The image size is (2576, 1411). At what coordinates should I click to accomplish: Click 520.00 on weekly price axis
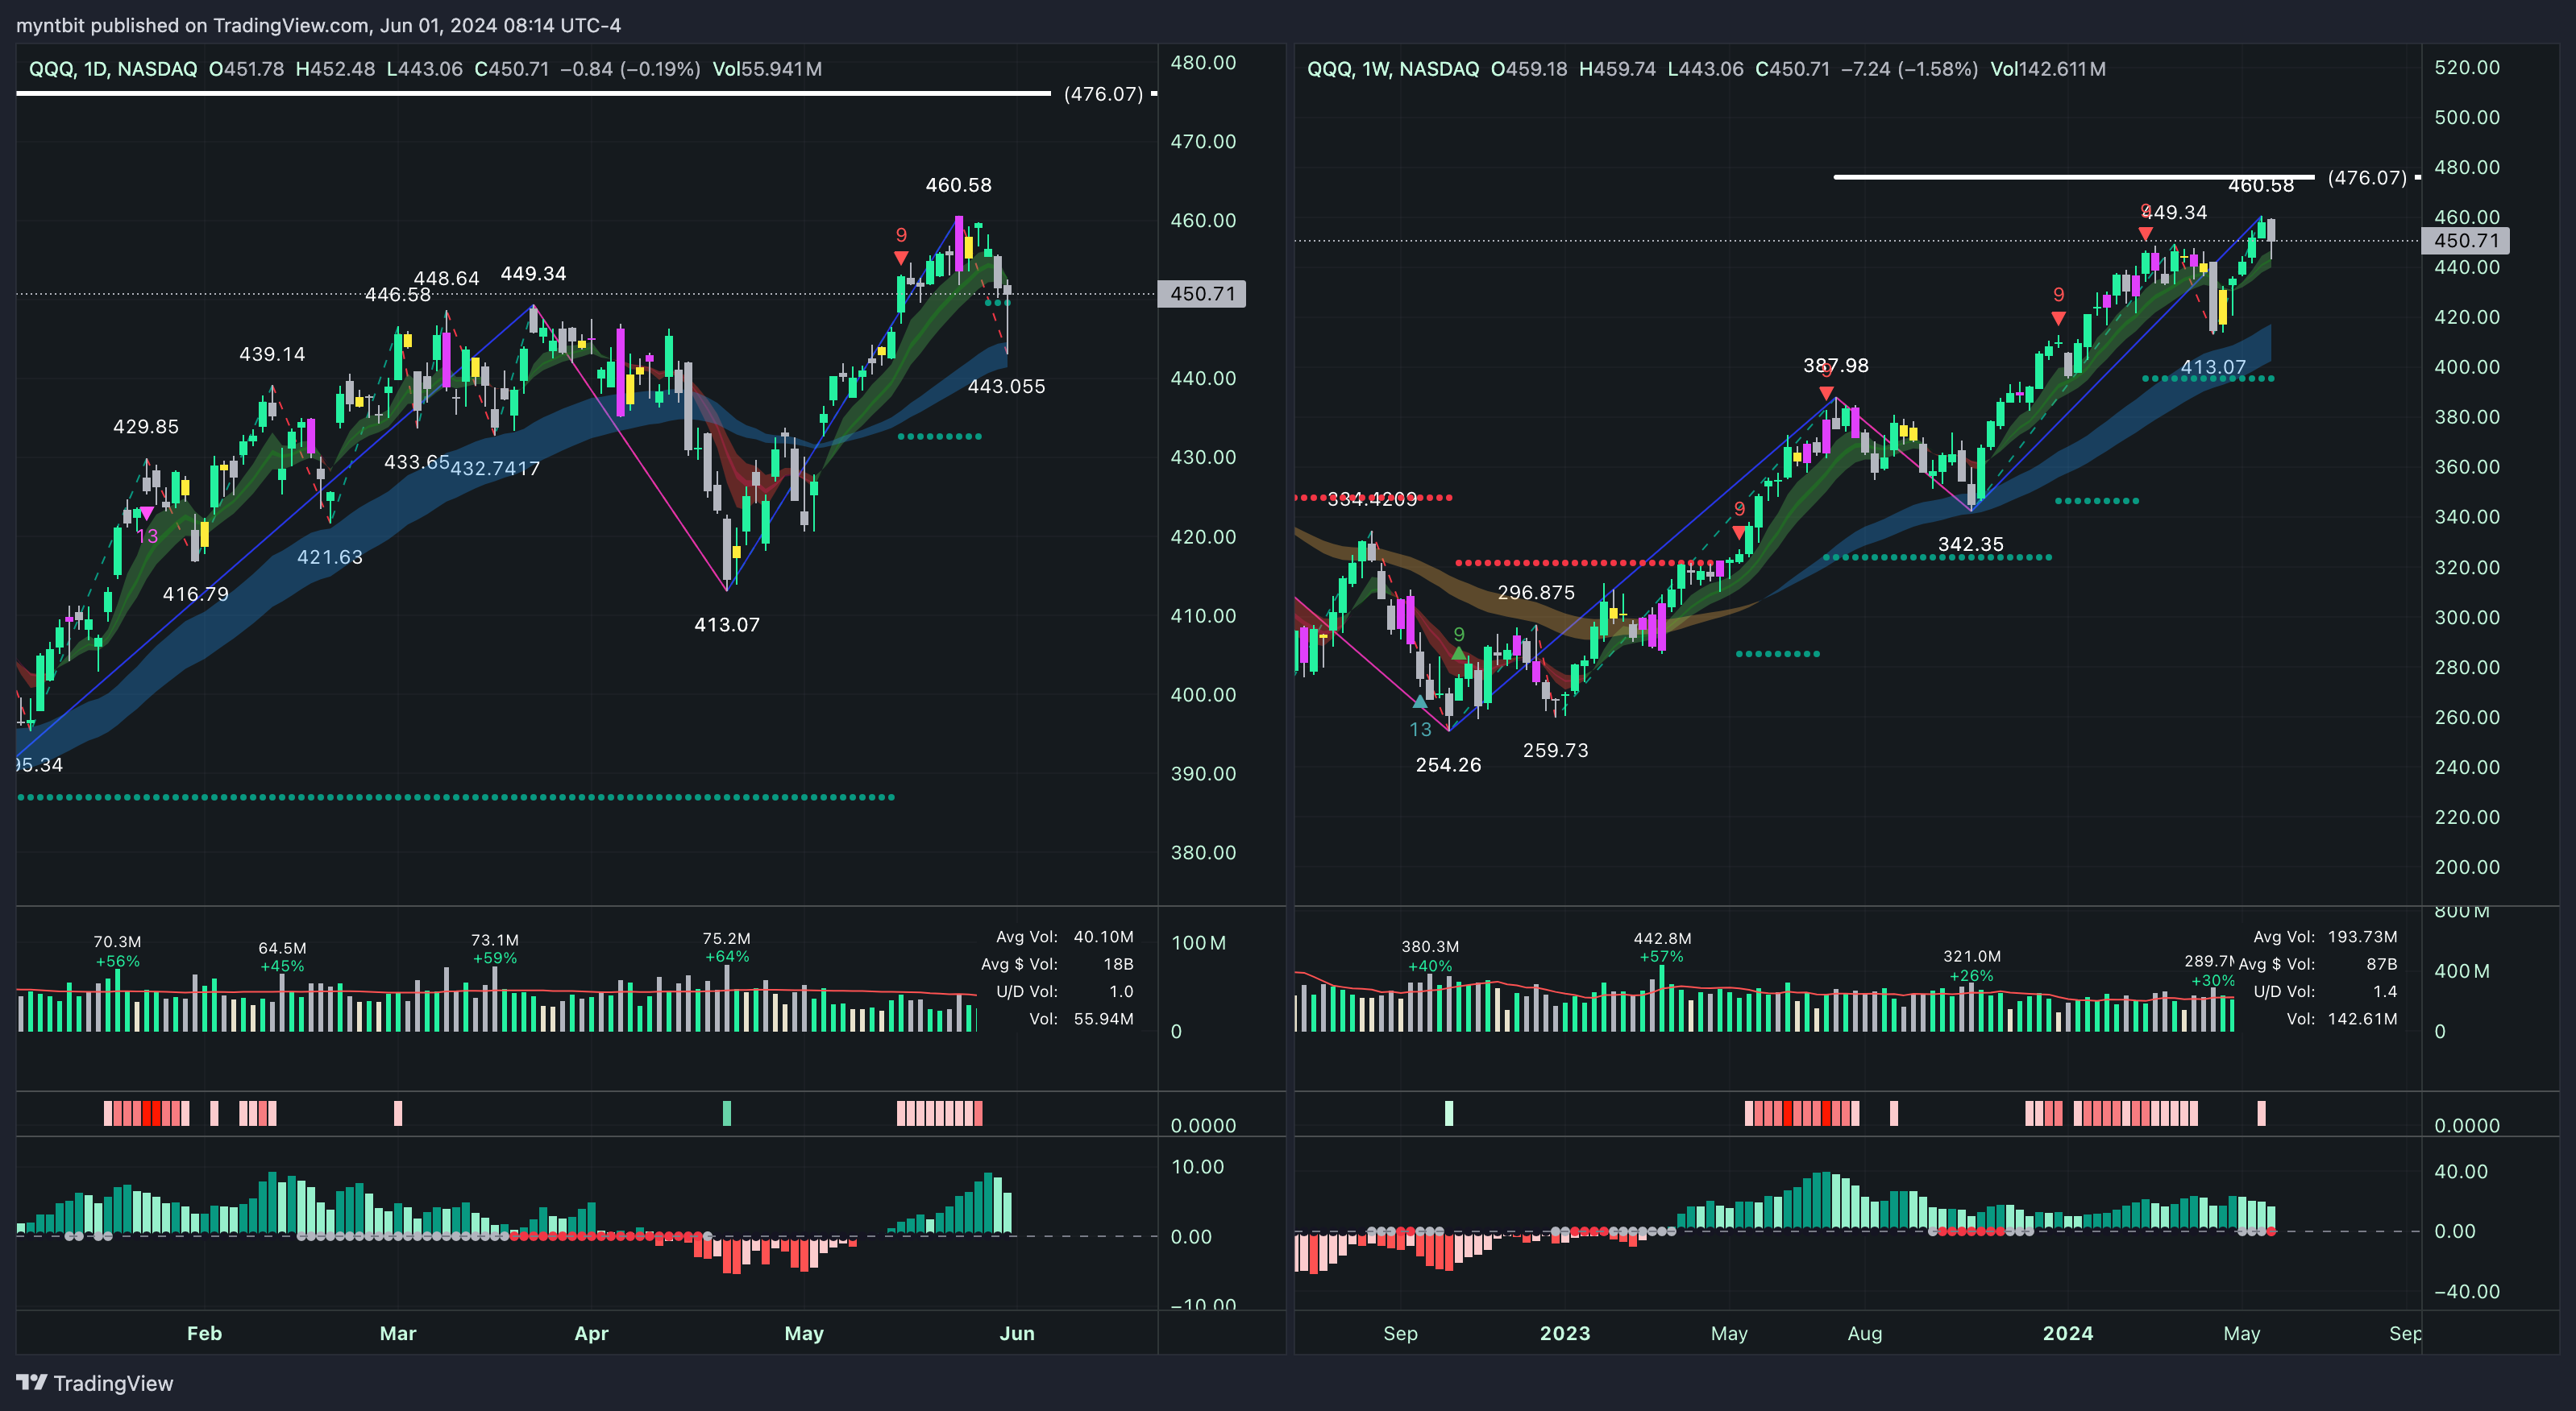2467,68
